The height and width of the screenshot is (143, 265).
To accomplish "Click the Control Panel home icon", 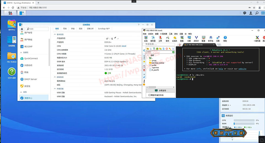I will coord(22,29).
